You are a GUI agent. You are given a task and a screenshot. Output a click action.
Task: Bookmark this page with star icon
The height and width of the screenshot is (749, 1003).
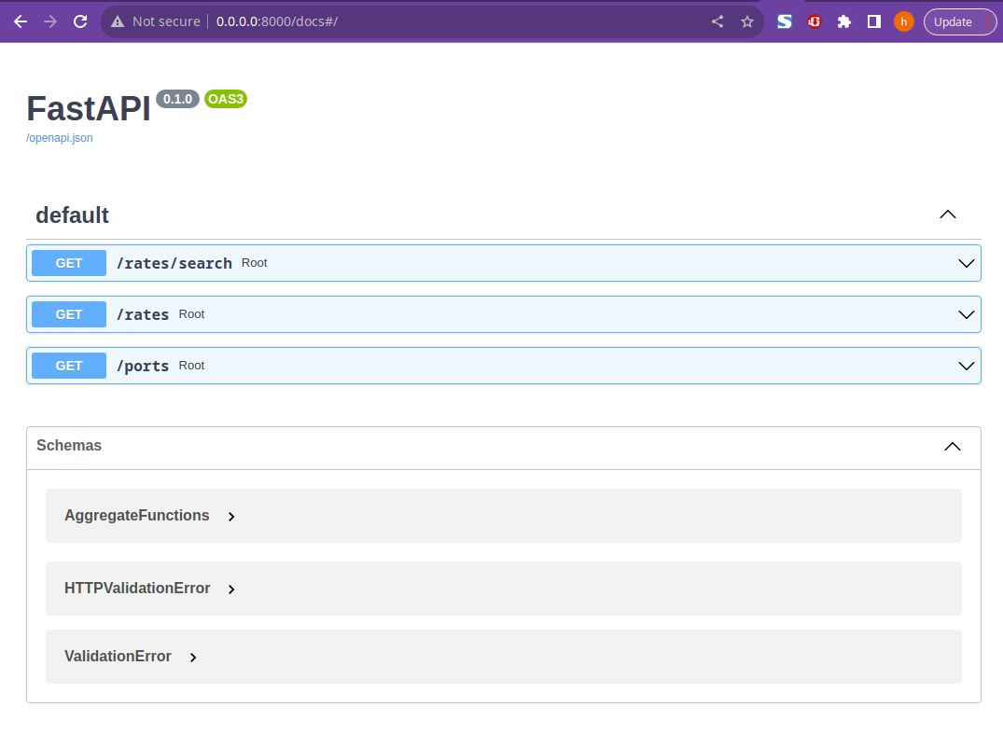747,21
